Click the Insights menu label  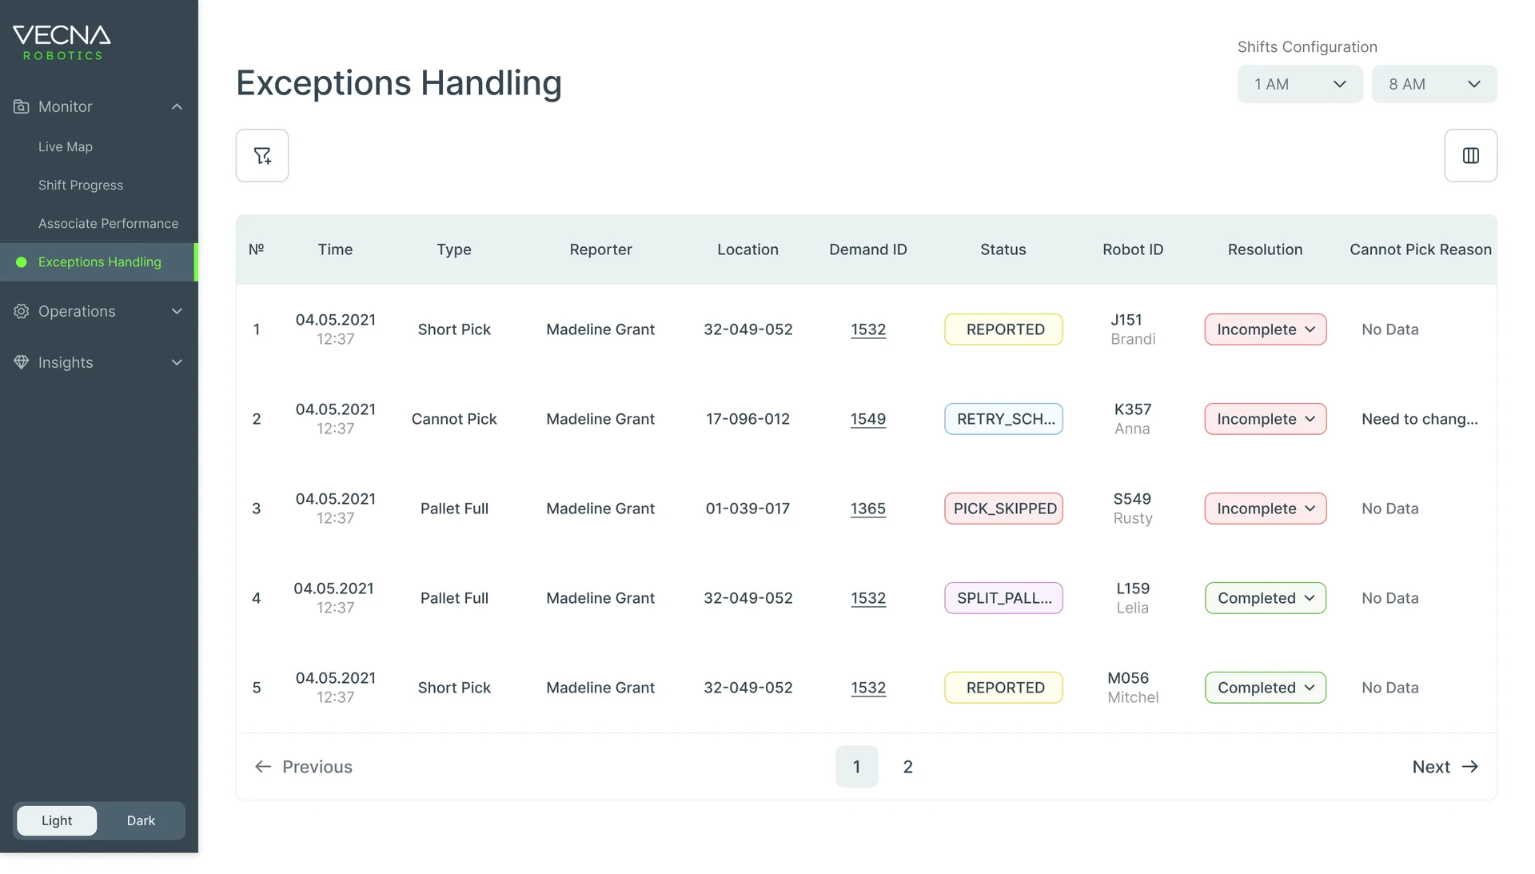pos(66,362)
